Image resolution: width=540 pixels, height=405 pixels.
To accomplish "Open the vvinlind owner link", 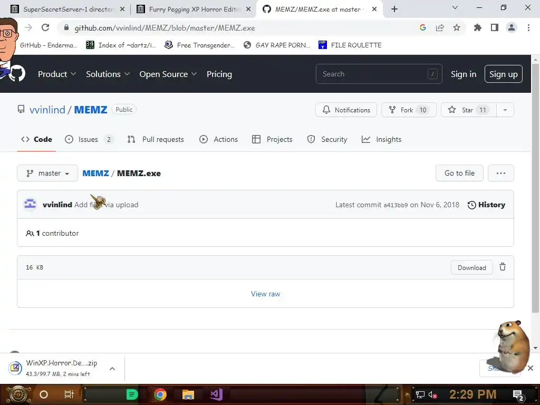I will click(47, 110).
